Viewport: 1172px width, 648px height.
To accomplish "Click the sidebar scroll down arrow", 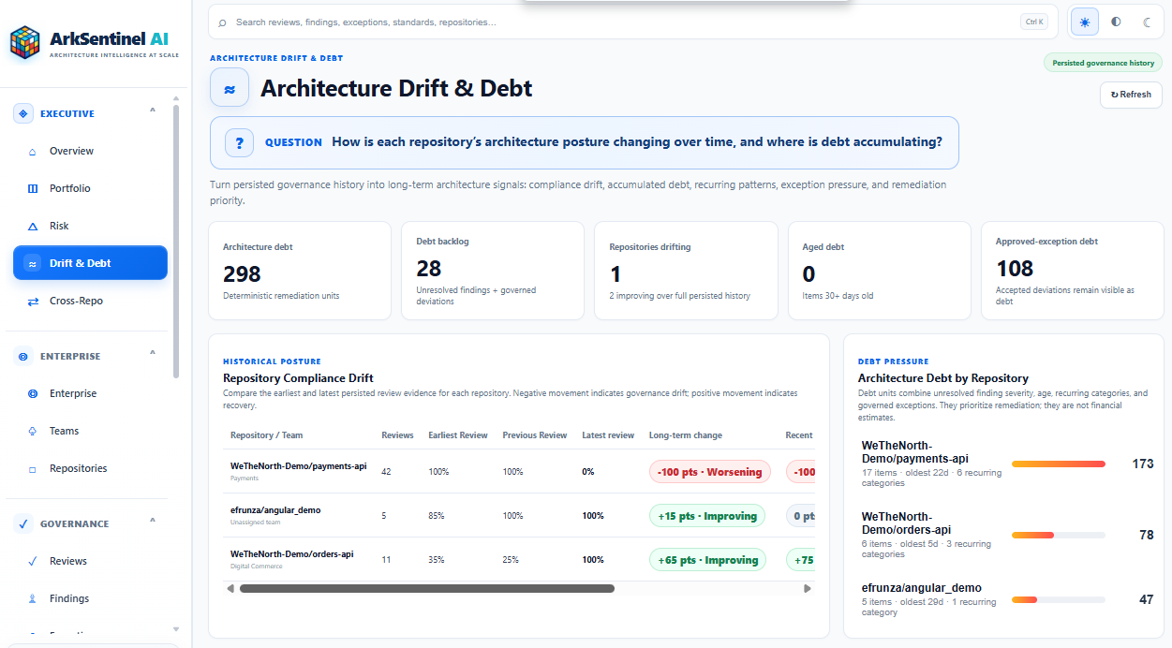I will pos(175,629).
